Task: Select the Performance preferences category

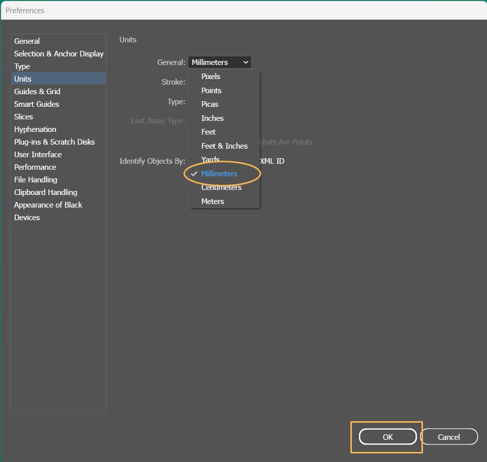Action: [35, 167]
